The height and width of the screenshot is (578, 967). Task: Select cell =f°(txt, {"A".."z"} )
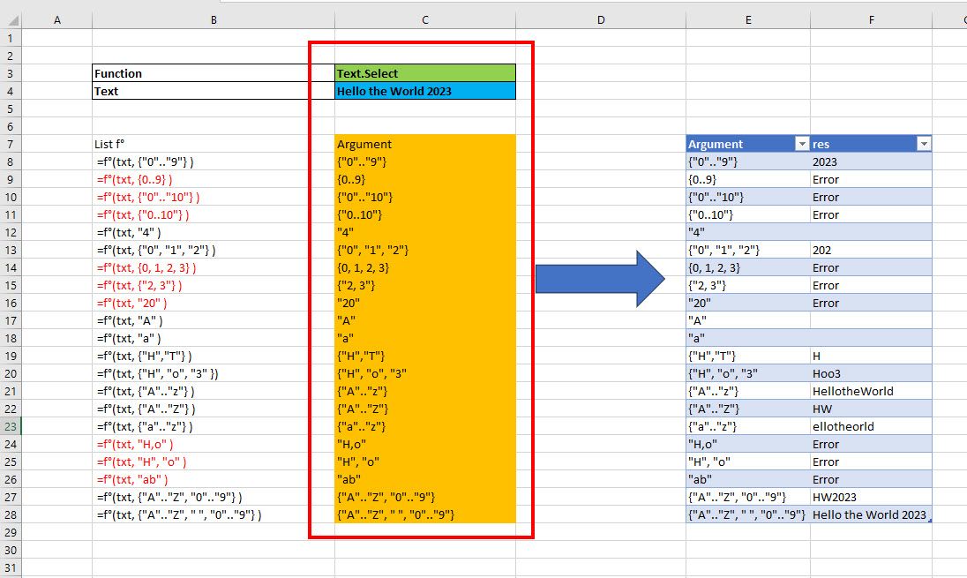(x=214, y=391)
